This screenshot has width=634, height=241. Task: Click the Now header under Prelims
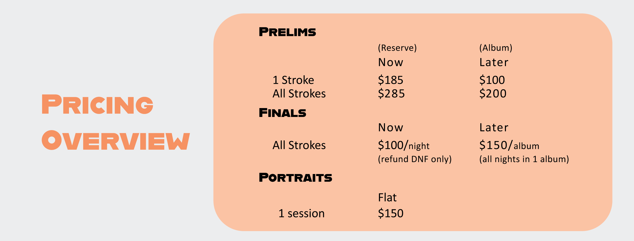(391, 62)
